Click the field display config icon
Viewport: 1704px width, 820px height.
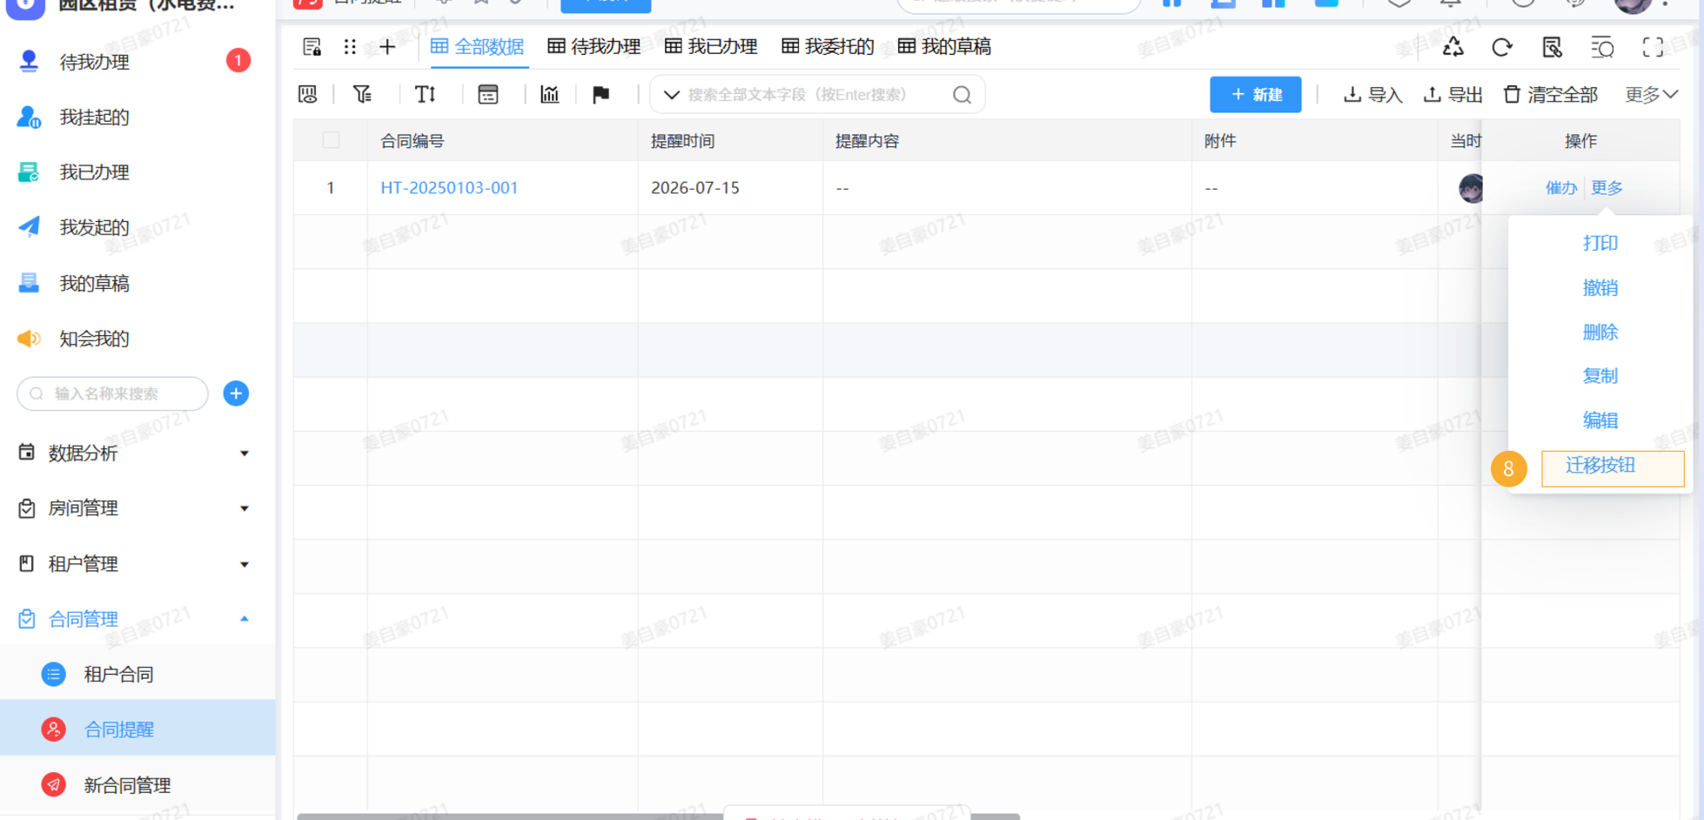(308, 94)
